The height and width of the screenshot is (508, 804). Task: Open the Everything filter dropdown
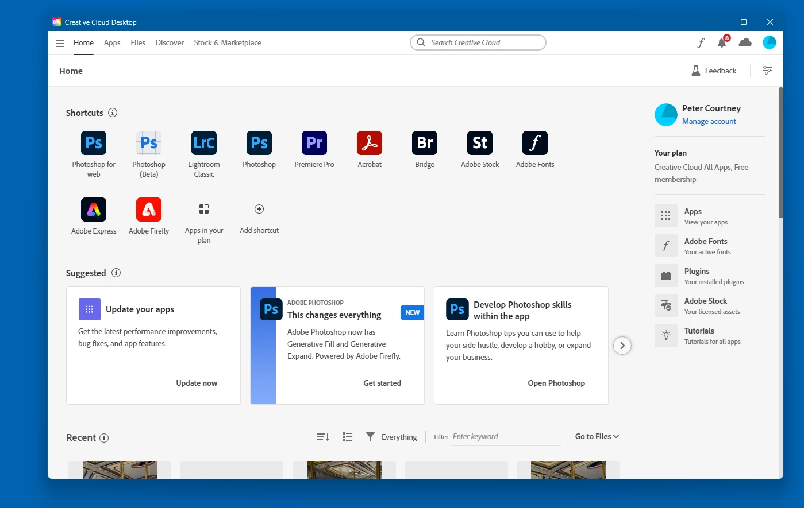coord(391,437)
